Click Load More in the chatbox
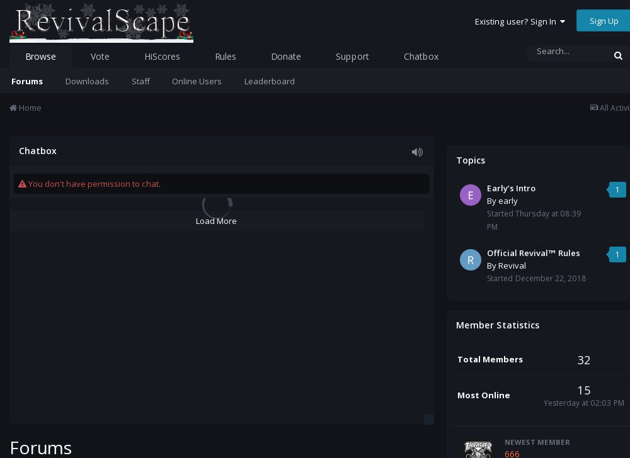Screen dimensions: 630x458 [x=216, y=221]
